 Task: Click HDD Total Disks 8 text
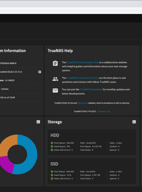coord(87,150)
